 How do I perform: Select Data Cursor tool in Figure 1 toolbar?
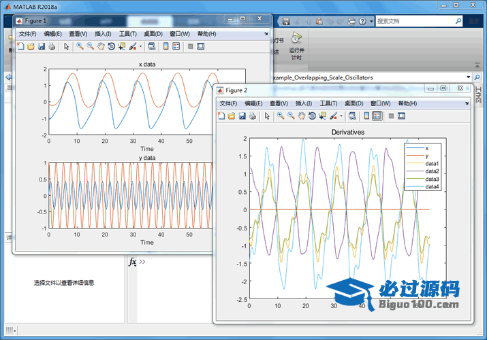tap(121, 46)
